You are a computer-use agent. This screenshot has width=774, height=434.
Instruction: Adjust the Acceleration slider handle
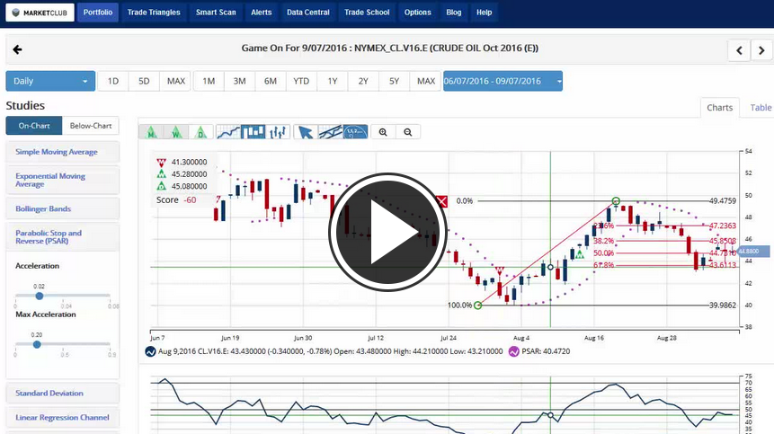[39, 296]
